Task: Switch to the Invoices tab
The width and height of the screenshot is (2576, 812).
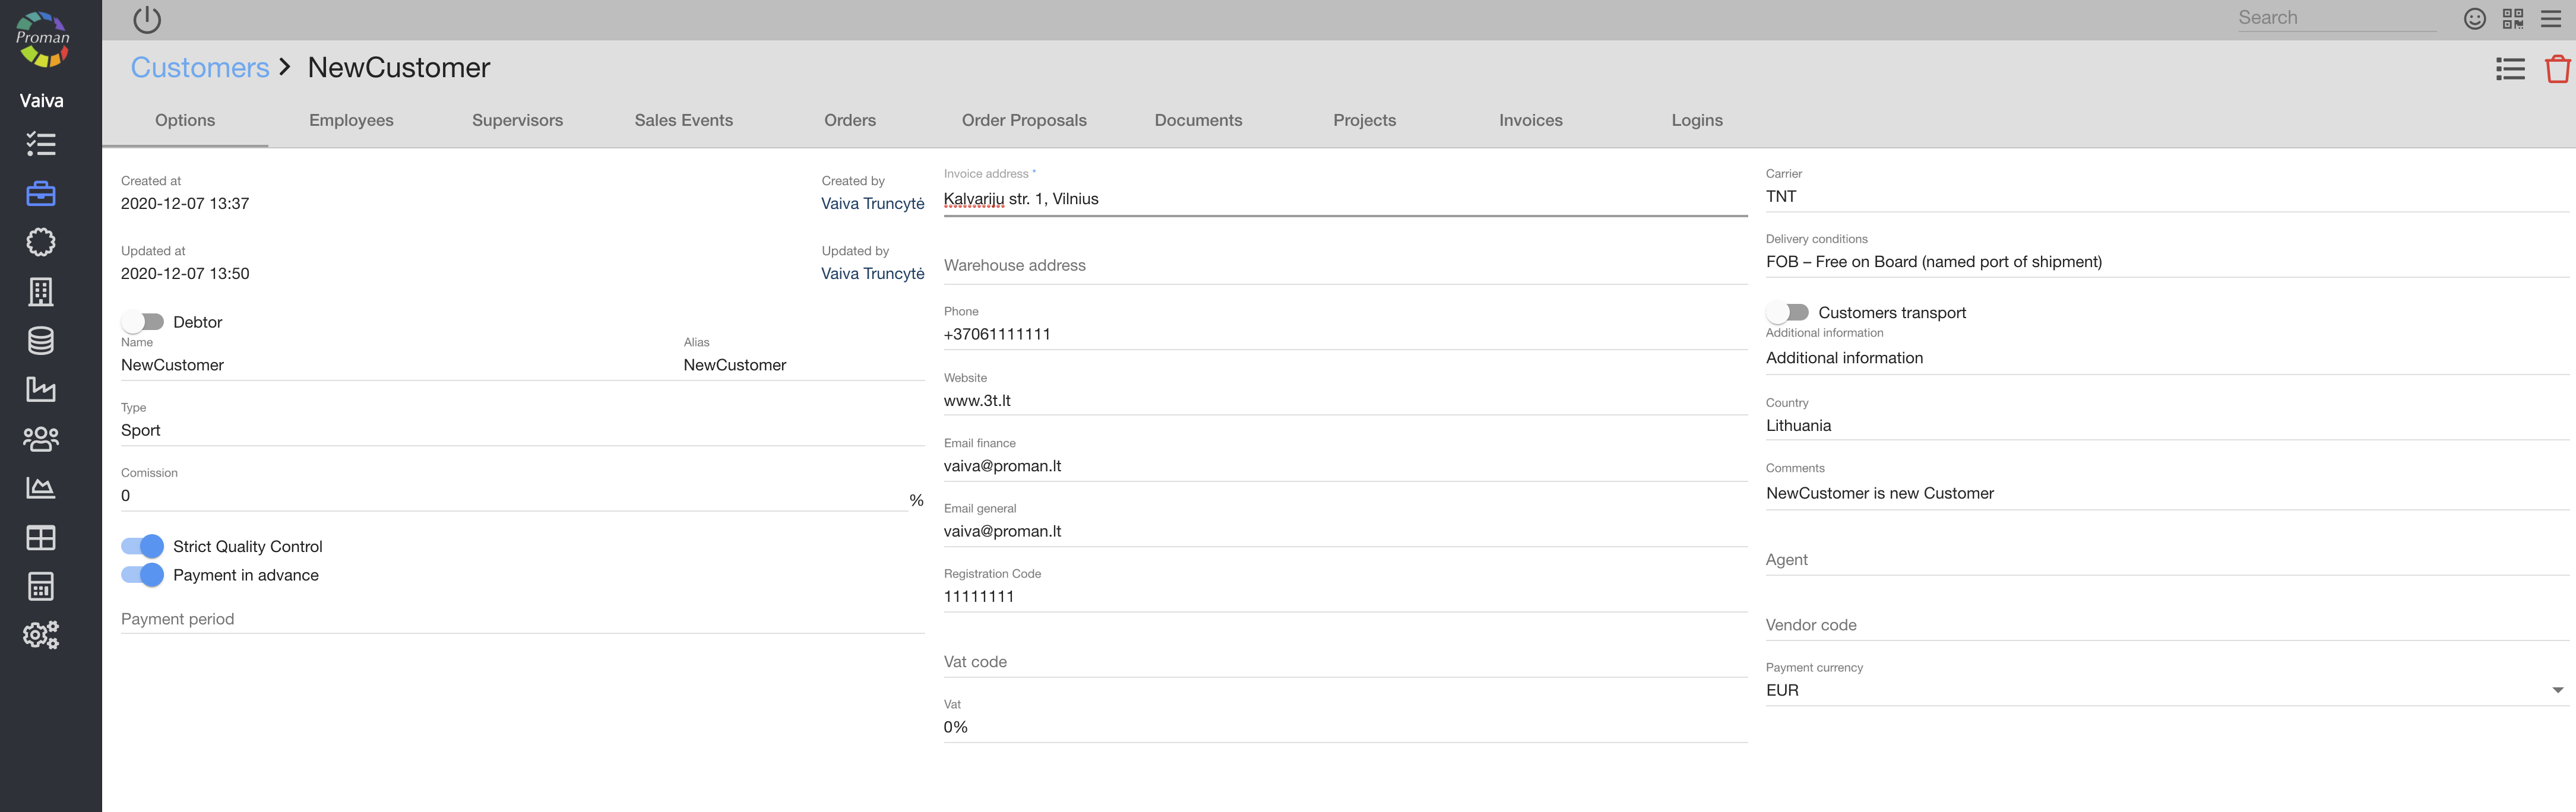Action: (x=1530, y=120)
